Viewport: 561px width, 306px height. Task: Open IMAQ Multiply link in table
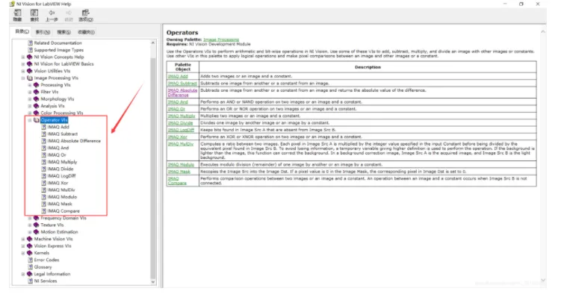pyautogui.click(x=182, y=116)
